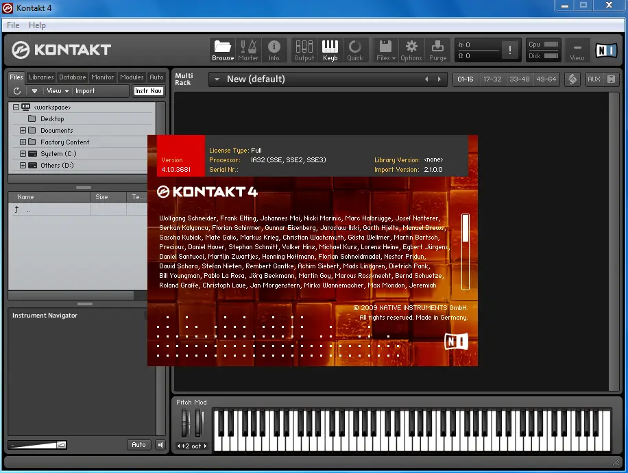The height and width of the screenshot is (473, 628).
Task: Click the NI logo in header
Action: 606,50
